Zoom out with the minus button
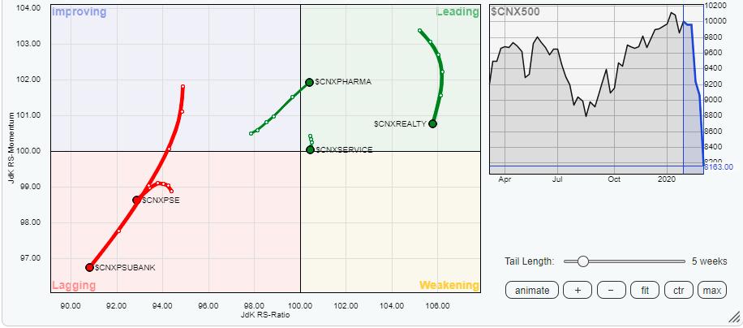Screen dimensions: 743x328 (610, 290)
